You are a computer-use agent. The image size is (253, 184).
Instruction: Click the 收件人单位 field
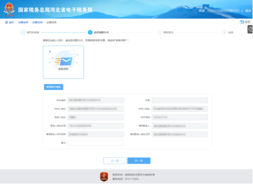96,109
